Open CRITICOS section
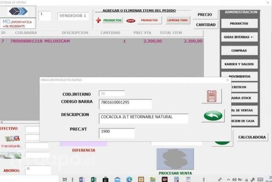Image resolution: width=272 pixels, height=182 pixels. 244,87
